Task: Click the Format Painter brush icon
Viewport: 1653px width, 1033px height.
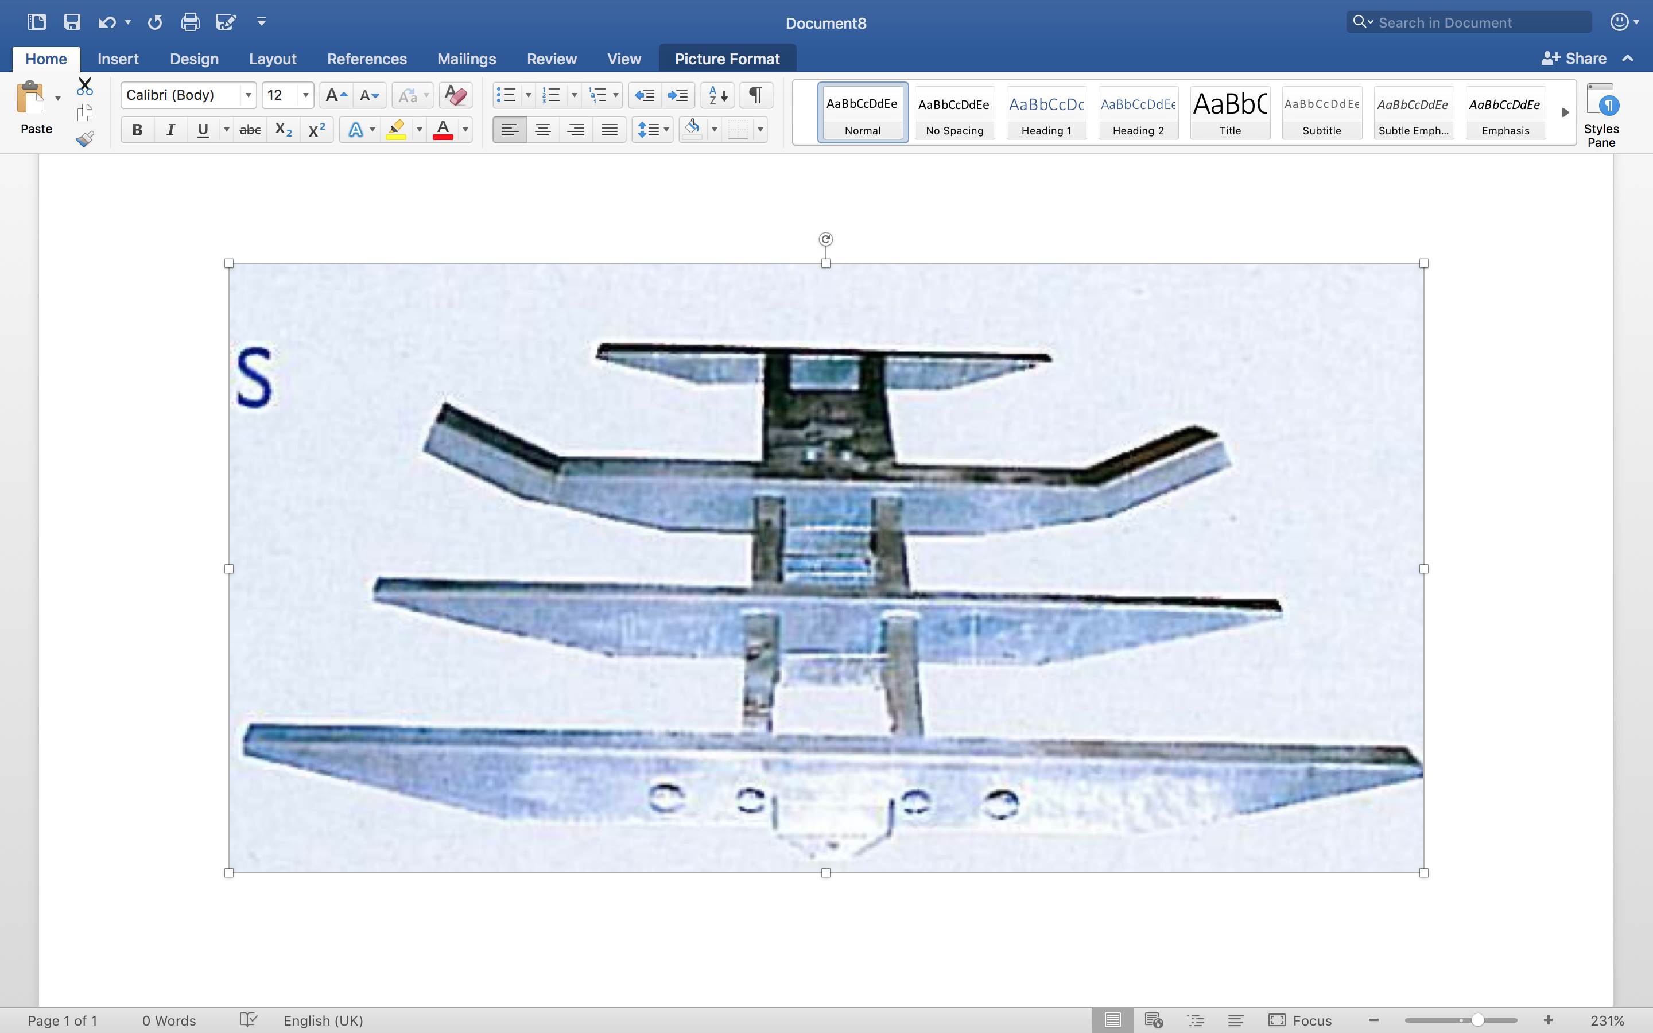Action: click(85, 139)
